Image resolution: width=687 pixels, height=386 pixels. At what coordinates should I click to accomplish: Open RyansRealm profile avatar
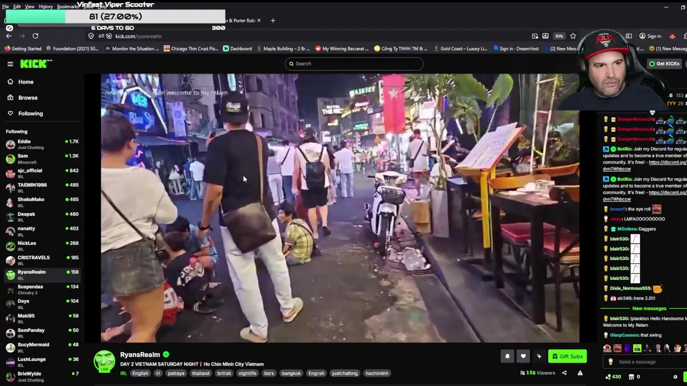pyautogui.click(x=105, y=361)
